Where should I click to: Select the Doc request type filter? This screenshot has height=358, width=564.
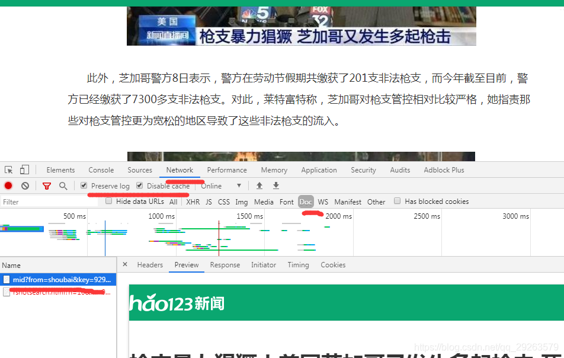[305, 202]
